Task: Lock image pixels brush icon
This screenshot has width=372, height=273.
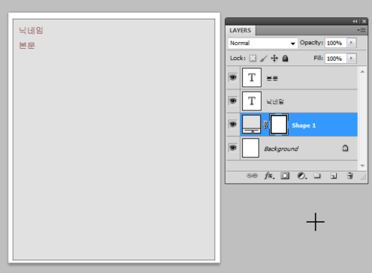Action: click(264, 58)
